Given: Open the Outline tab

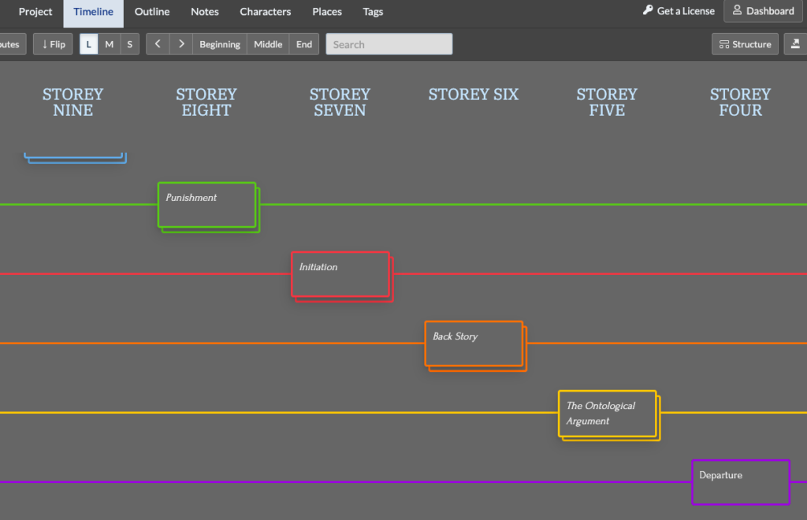Looking at the screenshot, I should click(x=152, y=11).
